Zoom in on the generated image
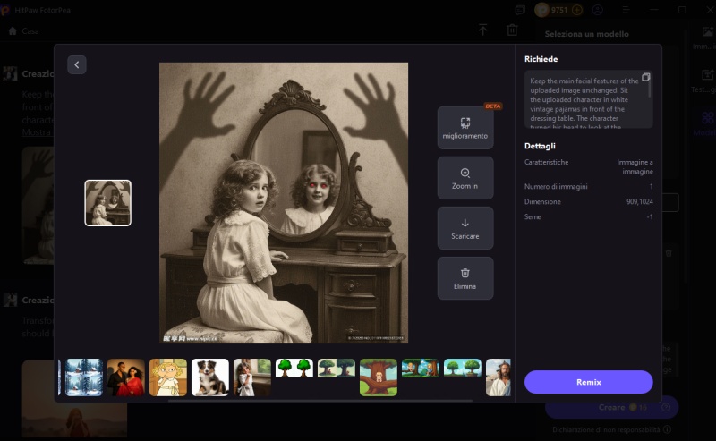This screenshot has width=716, height=441. [x=465, y=178]
